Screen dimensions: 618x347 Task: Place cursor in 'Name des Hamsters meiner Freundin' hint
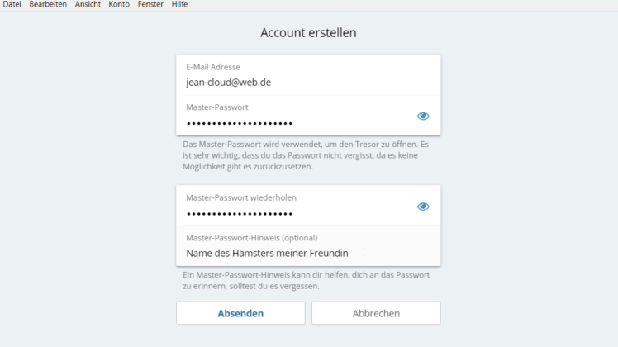coord(308,245)
